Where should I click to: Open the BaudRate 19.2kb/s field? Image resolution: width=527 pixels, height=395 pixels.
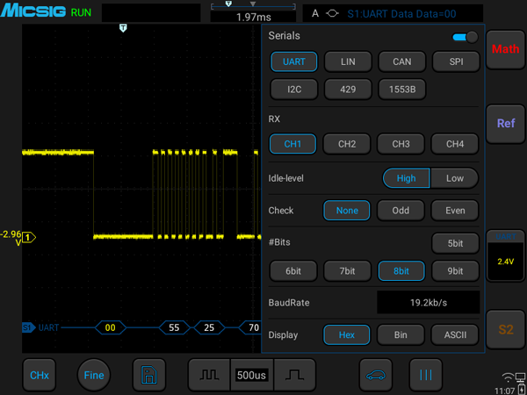pyautogui.click(x=429, y=303)
